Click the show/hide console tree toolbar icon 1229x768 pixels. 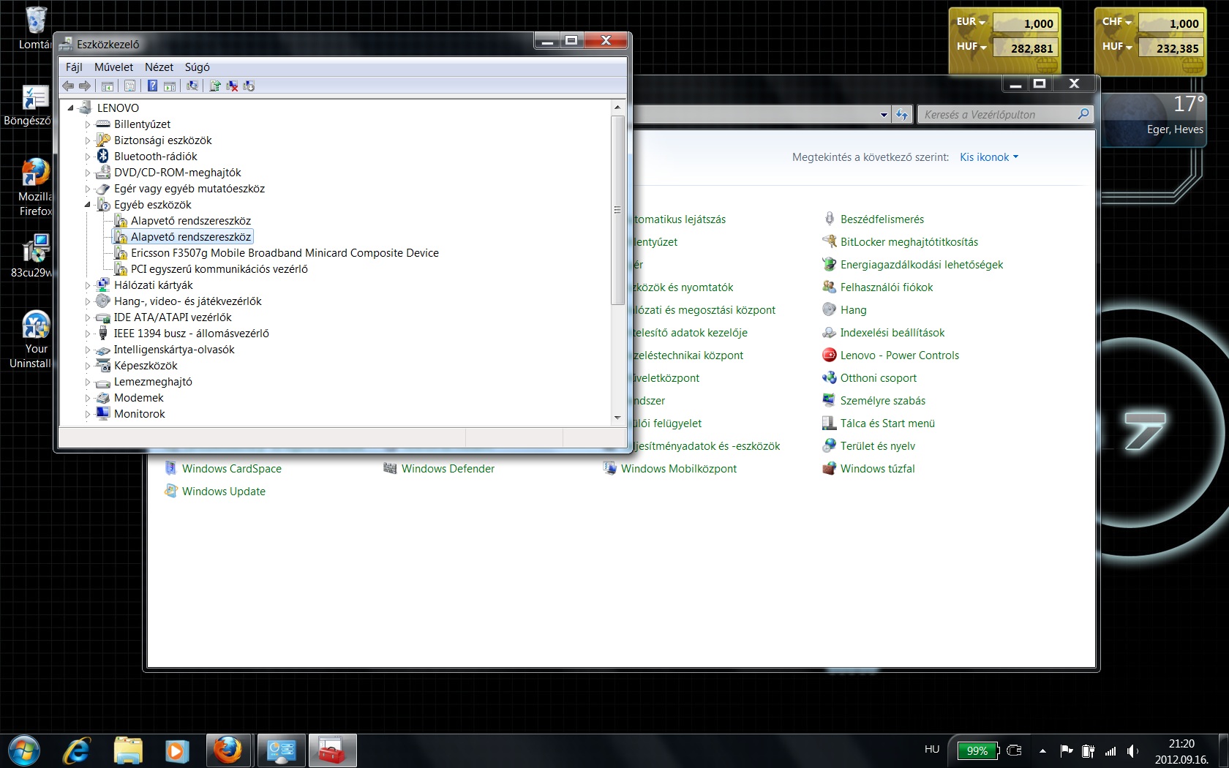[x=108, y=86]
